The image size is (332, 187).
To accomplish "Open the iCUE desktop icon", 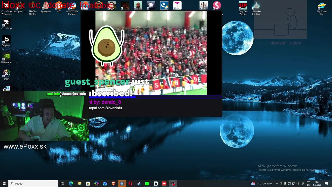I will tap(6, 75).
